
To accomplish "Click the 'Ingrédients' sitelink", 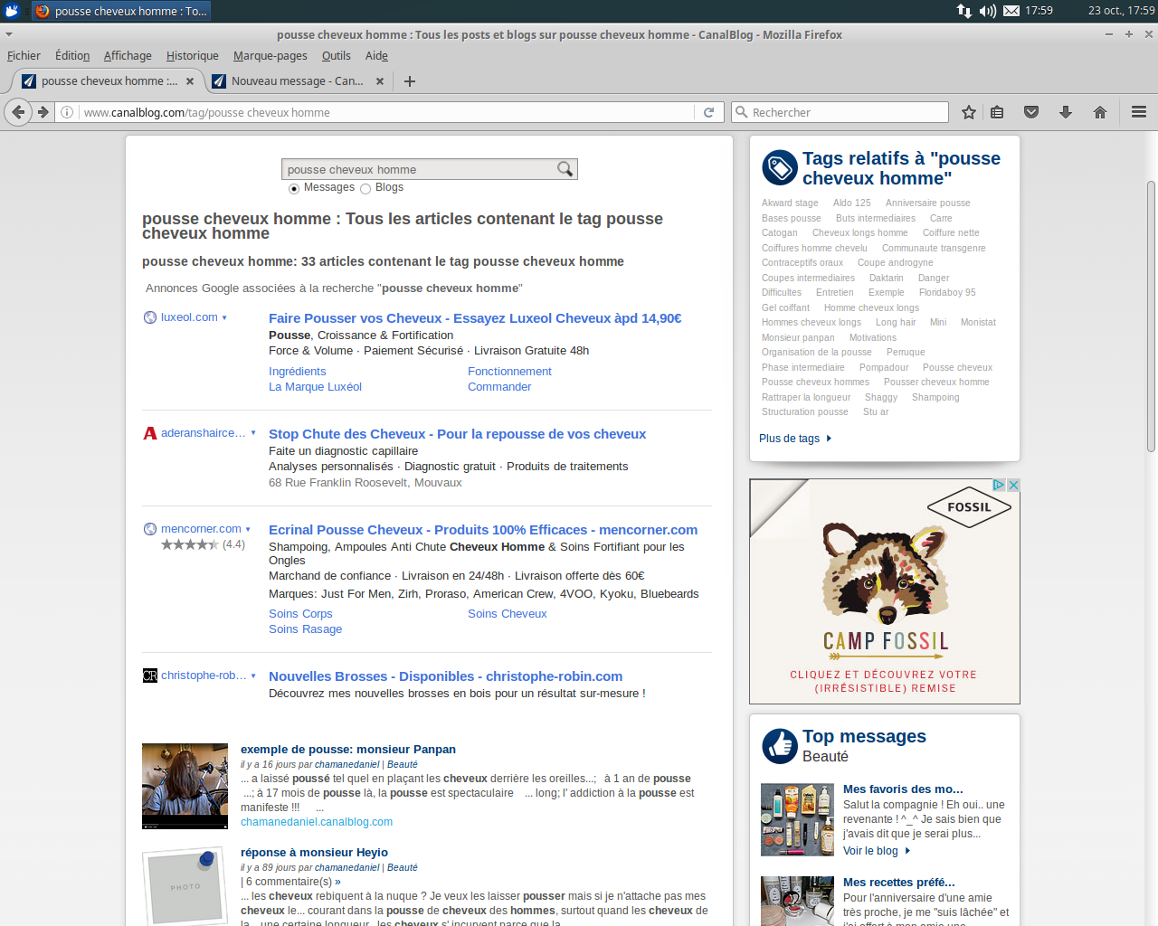I will pos(297,372).
